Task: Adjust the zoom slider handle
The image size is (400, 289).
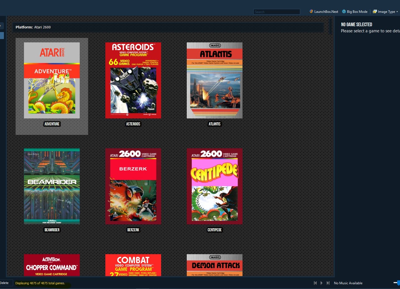Action: click(399, 283)
